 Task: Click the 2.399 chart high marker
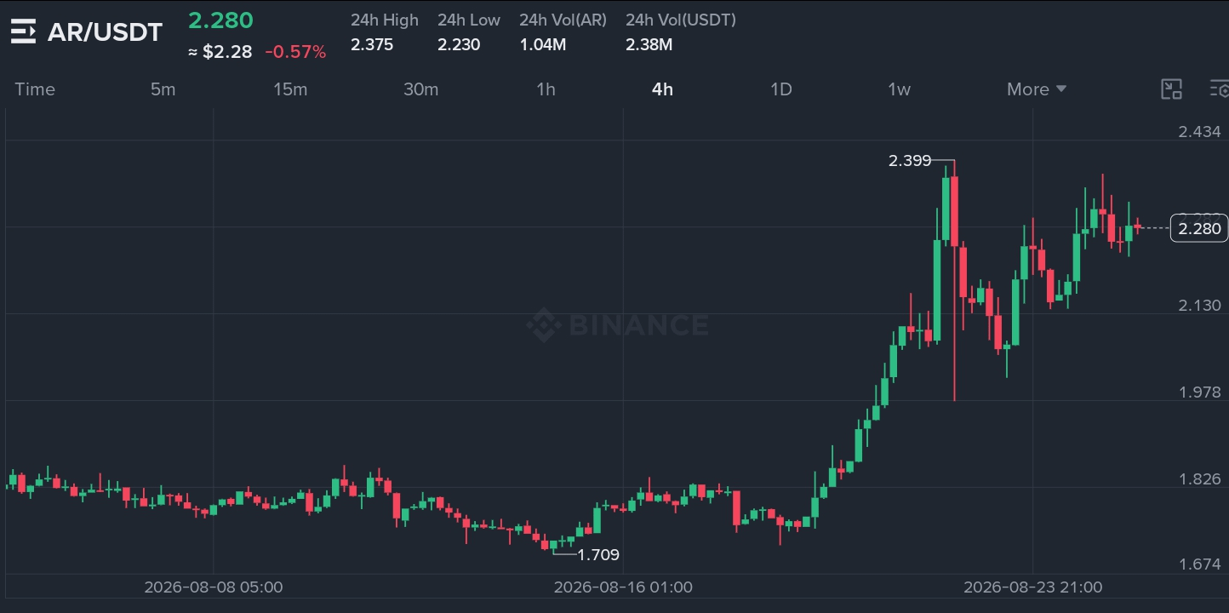[910, 160]
